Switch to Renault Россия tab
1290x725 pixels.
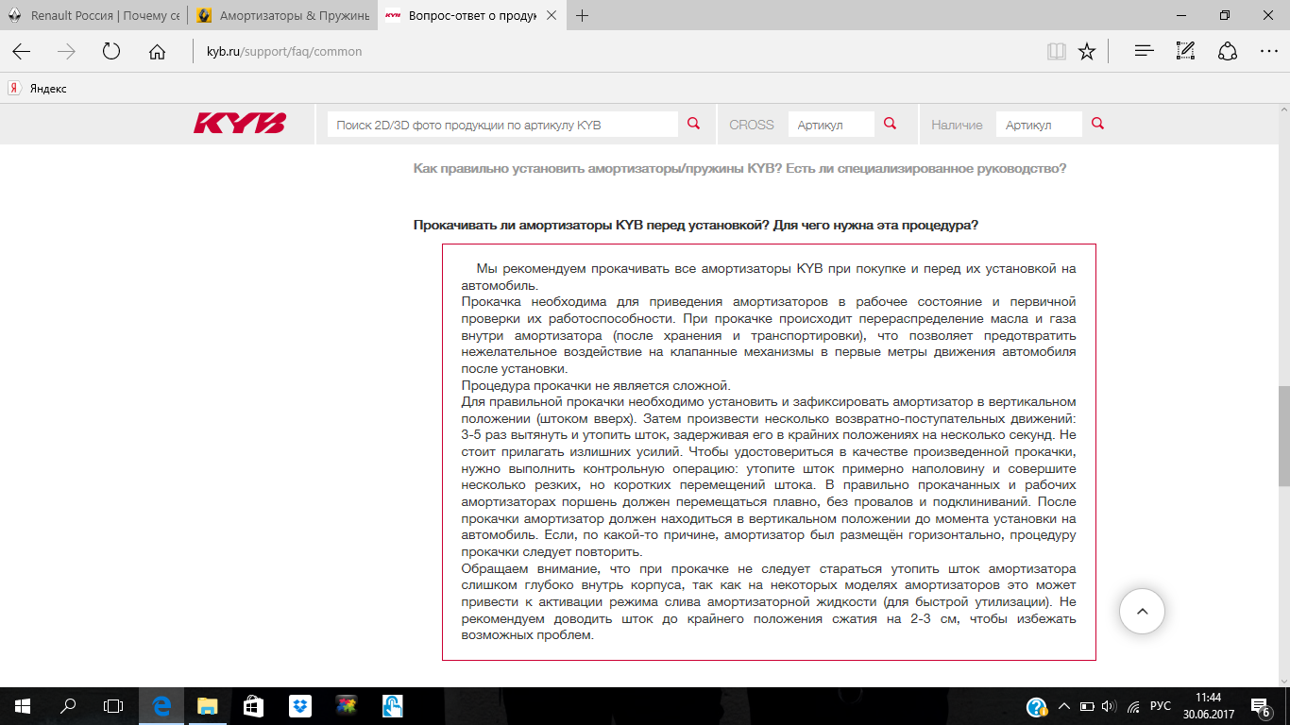point(94,16)
